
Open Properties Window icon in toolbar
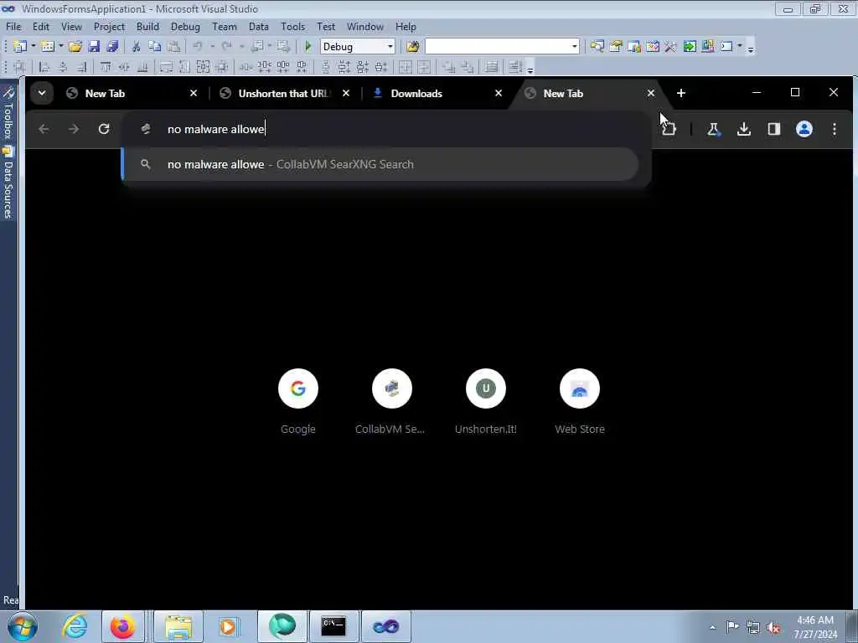click(616, 47)
